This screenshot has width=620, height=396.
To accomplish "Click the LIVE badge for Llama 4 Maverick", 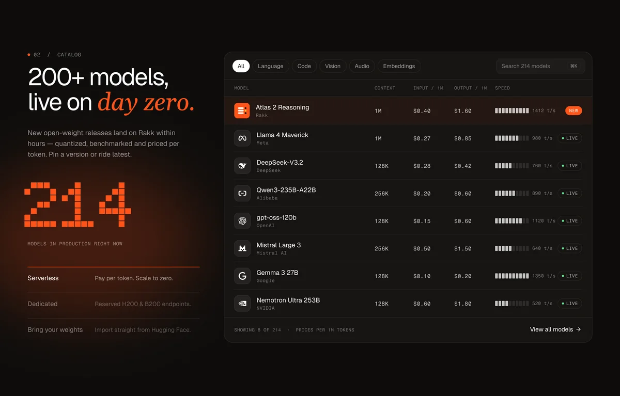I will tap(570, 138).
